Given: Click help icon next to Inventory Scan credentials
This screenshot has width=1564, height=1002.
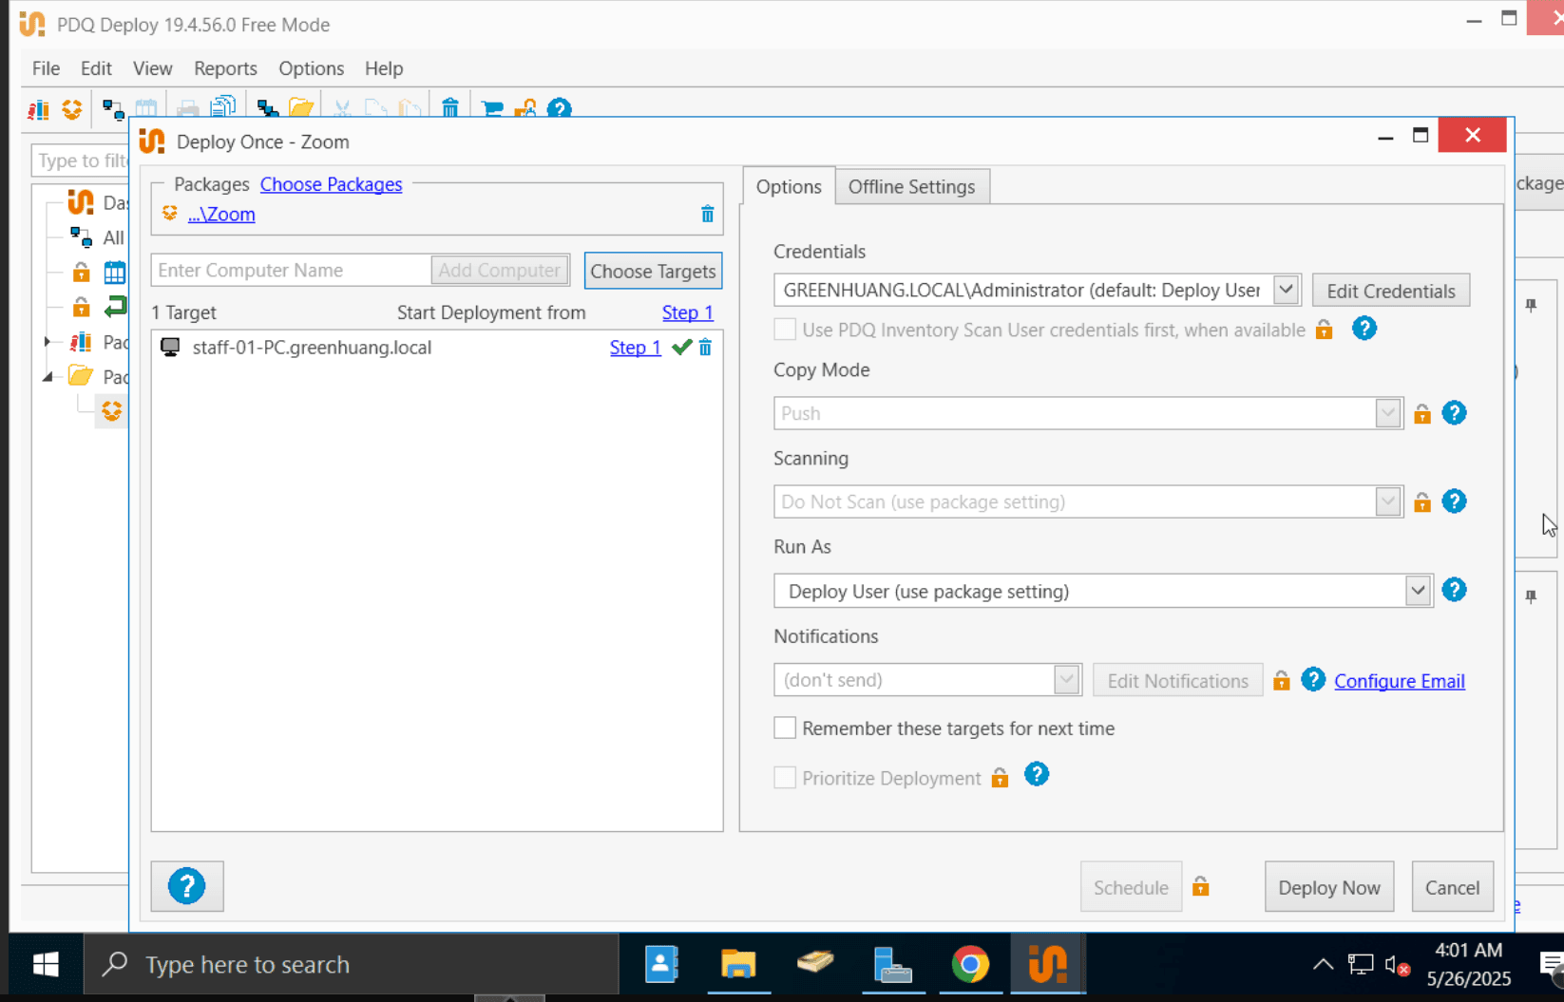Looking at the screenshot, I should [x=1364, y=329].
